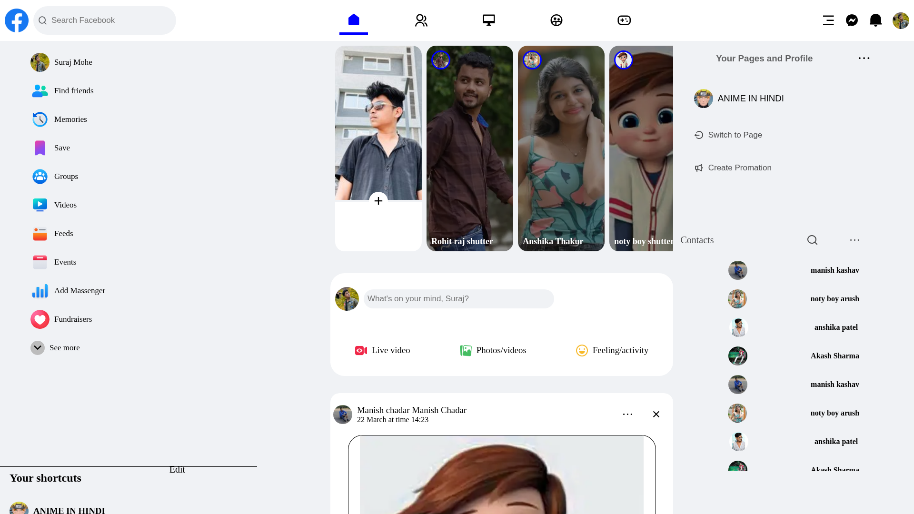The width and height of the screenshot is (914, 514).
Task: Click Switch to Page
Action: click(735, 135)
